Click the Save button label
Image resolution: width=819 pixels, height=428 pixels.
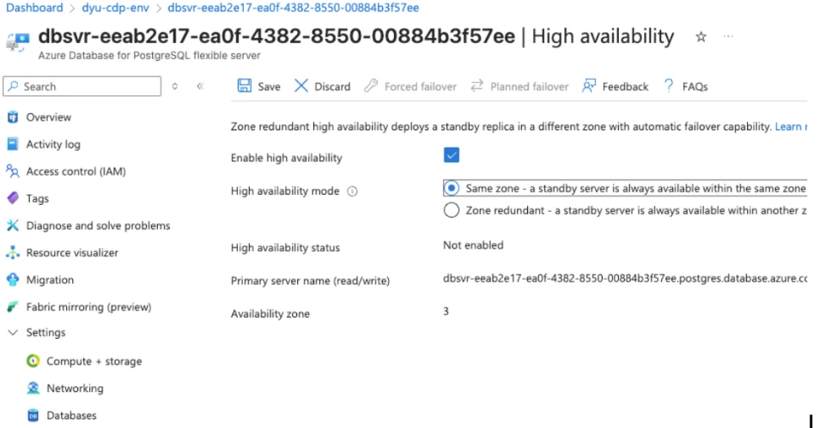[x=269, y=87]
